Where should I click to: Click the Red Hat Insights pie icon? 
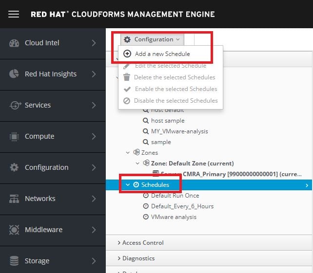click(14, 74)
